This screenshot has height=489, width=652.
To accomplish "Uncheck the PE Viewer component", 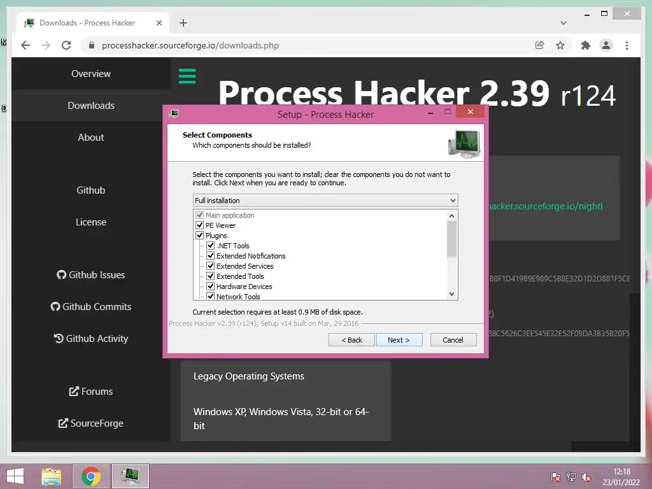I will 199,225.
